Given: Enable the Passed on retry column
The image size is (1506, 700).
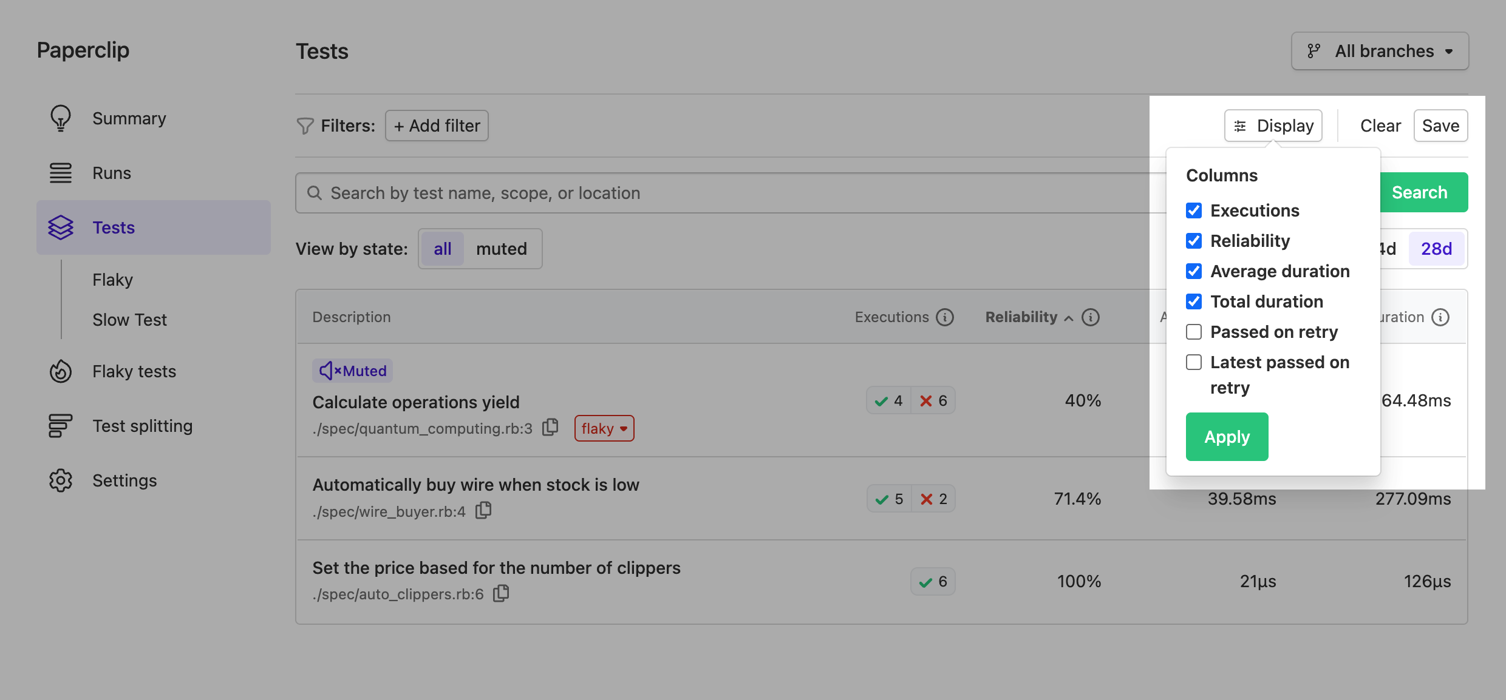Looking at the screenshot, I should tap(1194, 332).
